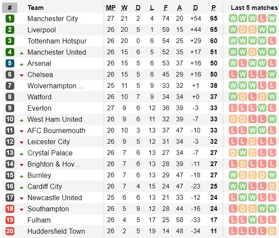
Task: Click the # rank column header
Action: [x=10, y=8]
